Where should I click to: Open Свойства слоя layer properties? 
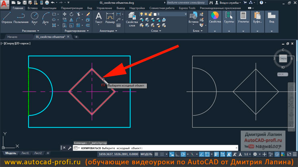coord(132,19)
